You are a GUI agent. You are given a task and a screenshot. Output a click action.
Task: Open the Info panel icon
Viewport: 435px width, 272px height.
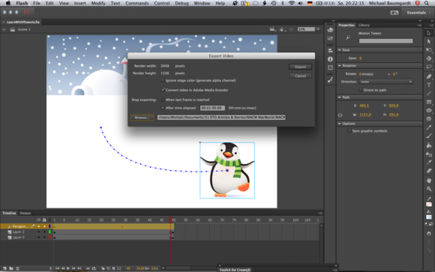point(330,59)
